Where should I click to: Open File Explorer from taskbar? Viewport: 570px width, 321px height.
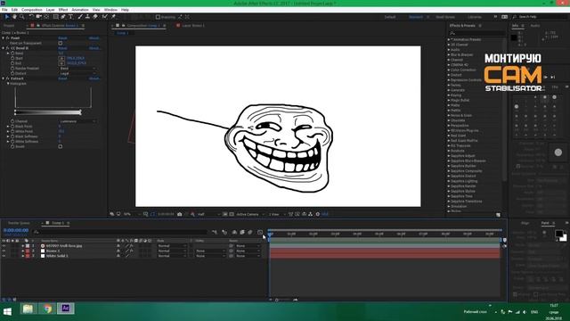pyautogui.click(x=28, y=309)
